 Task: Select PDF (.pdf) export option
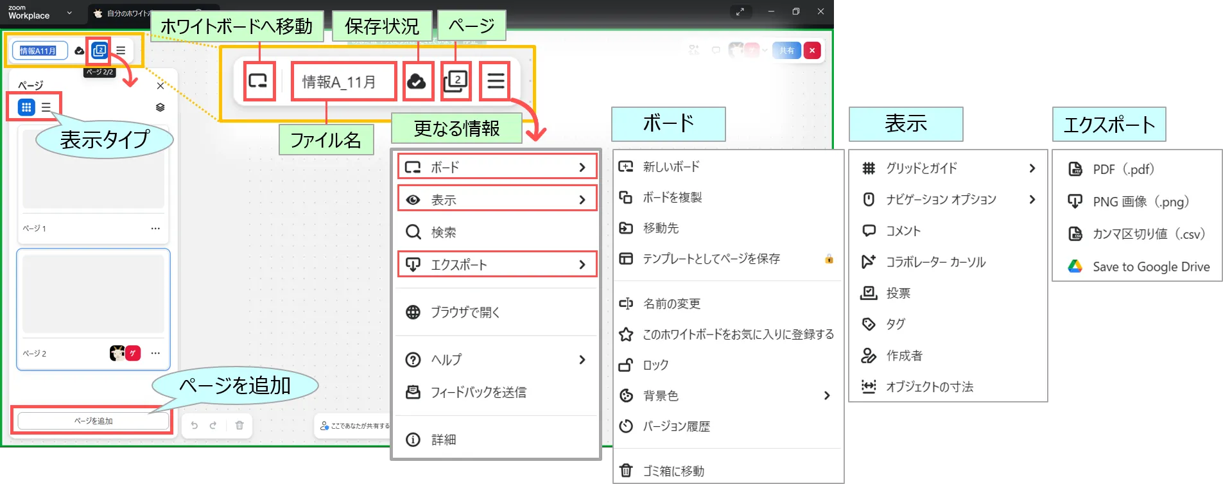1123,169
